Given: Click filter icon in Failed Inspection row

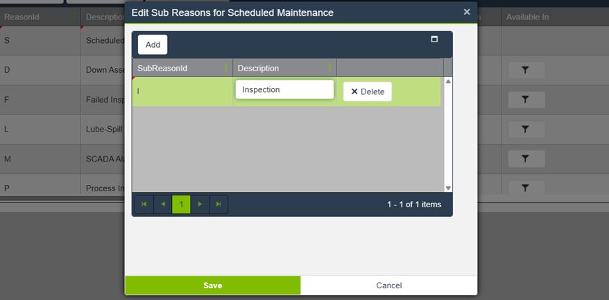Looking at the screenshot, I should point(526,100).
